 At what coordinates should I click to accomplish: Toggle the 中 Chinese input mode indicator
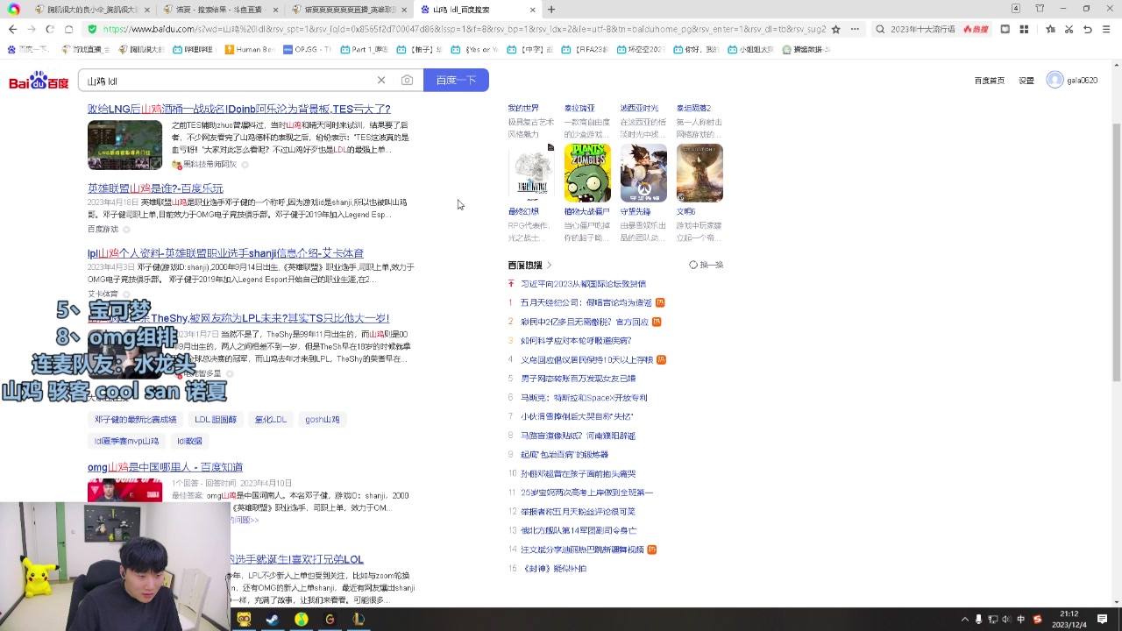[x=1021, y=620]
